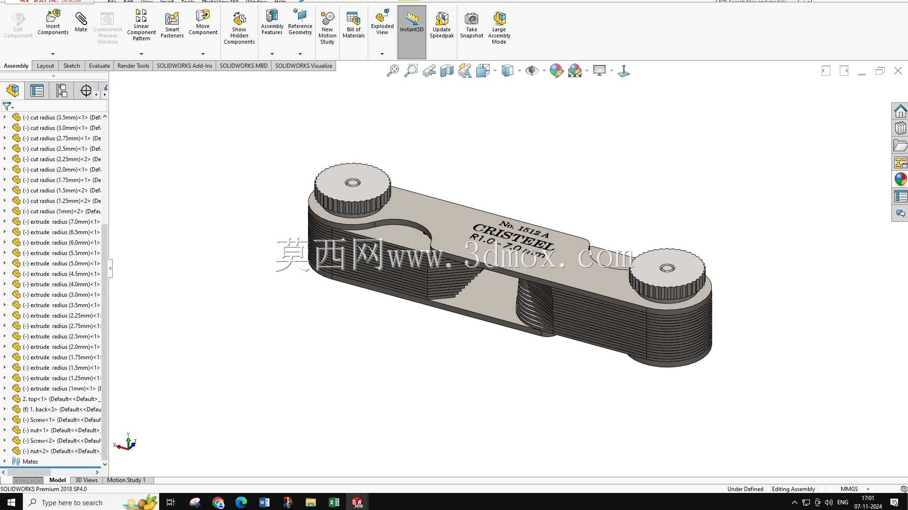Open dropdown under Insert Components

(53, 54)
